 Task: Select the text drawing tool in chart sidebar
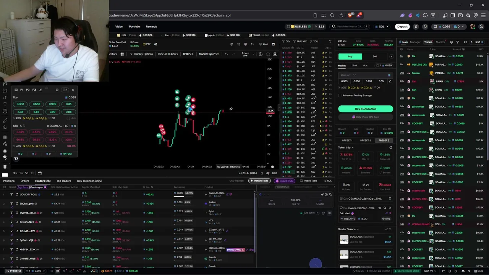coord(5,104)
